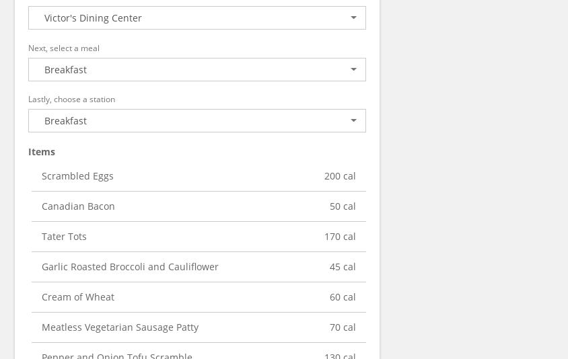The width and height of the screenshot is (568, 359).
Task: Click the 70 cal value for Sausage Patty
Action: click(343, 327)
